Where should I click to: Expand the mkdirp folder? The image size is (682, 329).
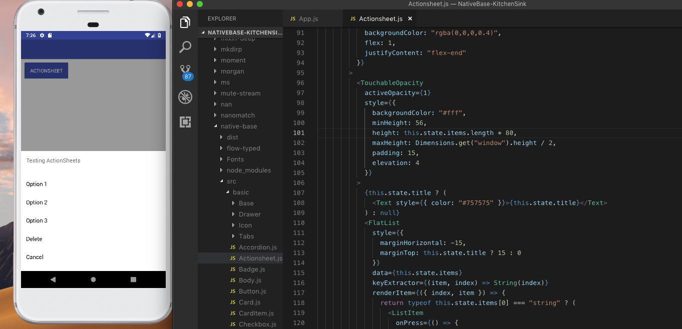pyautogui.click(x=231, y=49)
